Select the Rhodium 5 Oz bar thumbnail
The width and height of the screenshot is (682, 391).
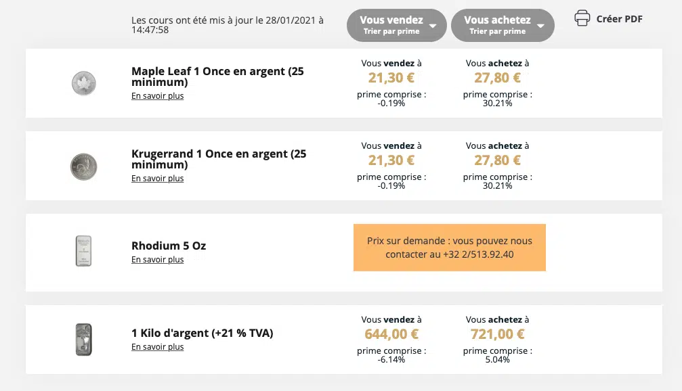[x=83, y=251]
